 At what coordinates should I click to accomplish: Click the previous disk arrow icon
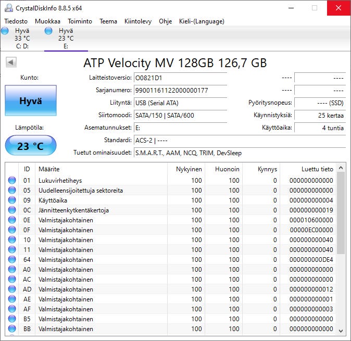coord(11,62)
